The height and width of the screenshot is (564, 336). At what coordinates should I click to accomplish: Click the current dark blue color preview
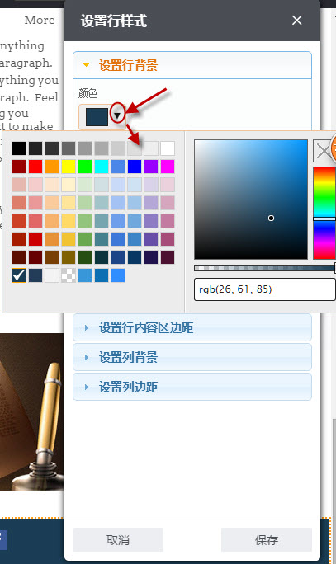coord(97,117)
